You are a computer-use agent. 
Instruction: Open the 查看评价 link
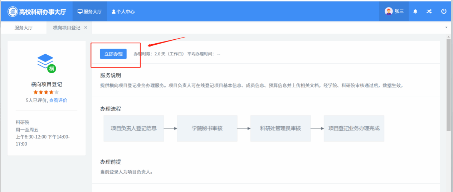(58, 100)
